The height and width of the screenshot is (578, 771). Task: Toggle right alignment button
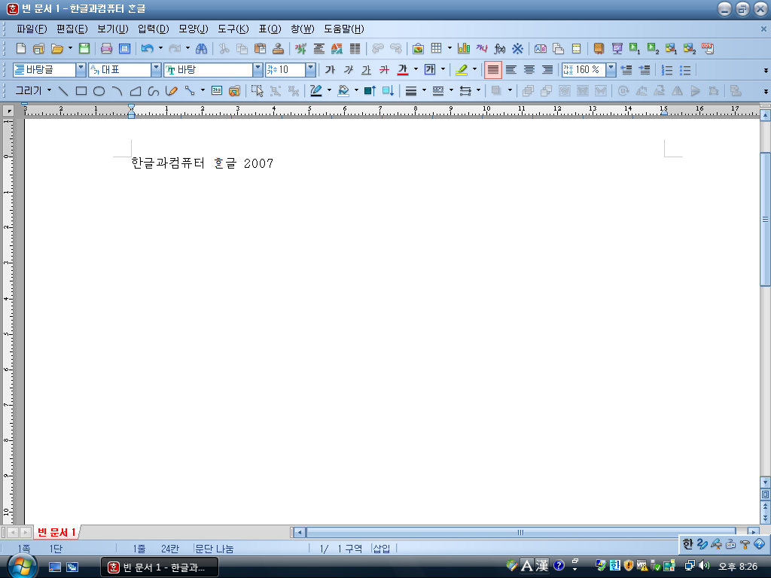click(x=547, y=70)
